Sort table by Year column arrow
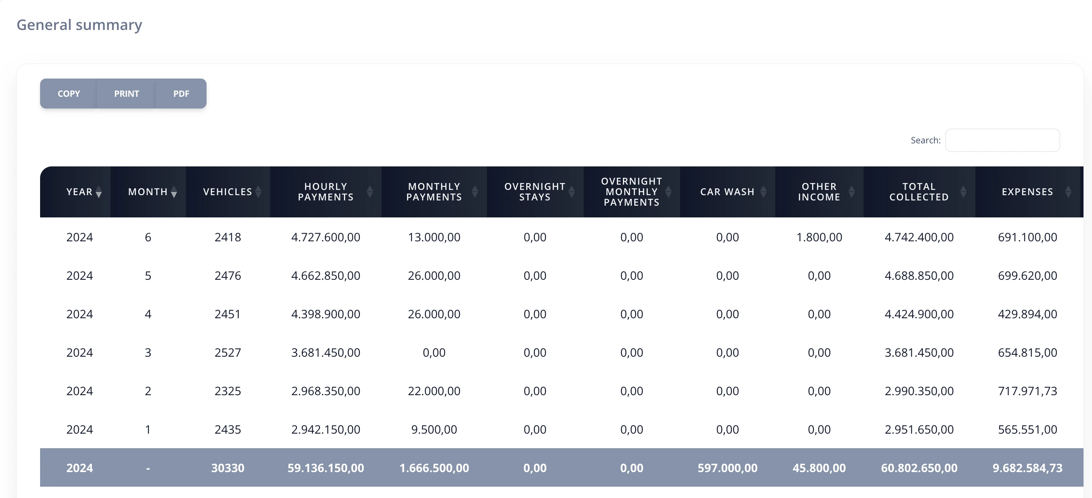Image resolution: width=1092 pixels, height=498 pixels. pyautogui.click(x=99, y=192)
